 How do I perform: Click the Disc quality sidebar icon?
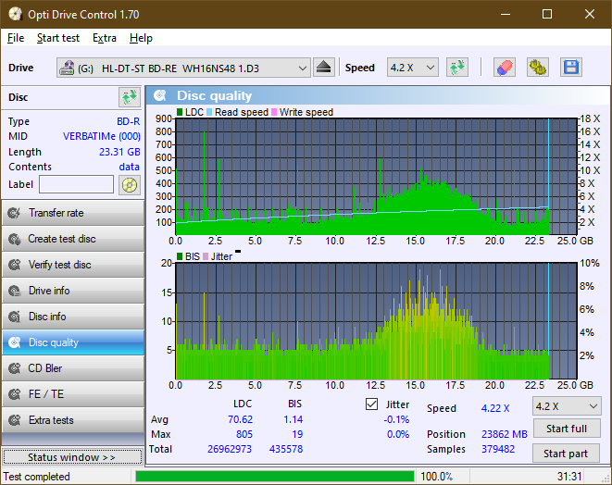15,342
